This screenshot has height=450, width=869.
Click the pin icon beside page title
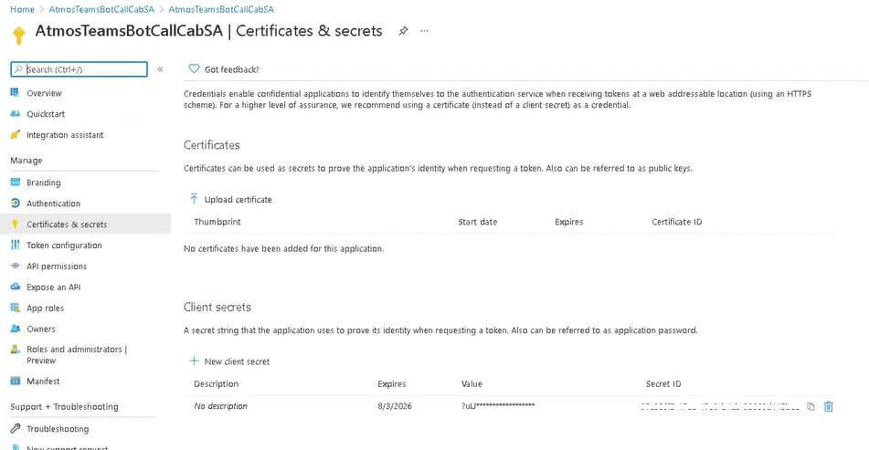tap(403, 31)
